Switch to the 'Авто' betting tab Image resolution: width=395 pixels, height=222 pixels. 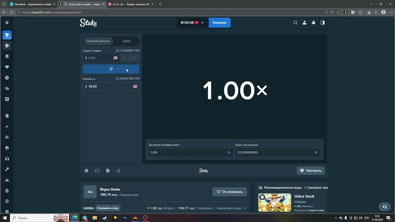pos(127,41)
